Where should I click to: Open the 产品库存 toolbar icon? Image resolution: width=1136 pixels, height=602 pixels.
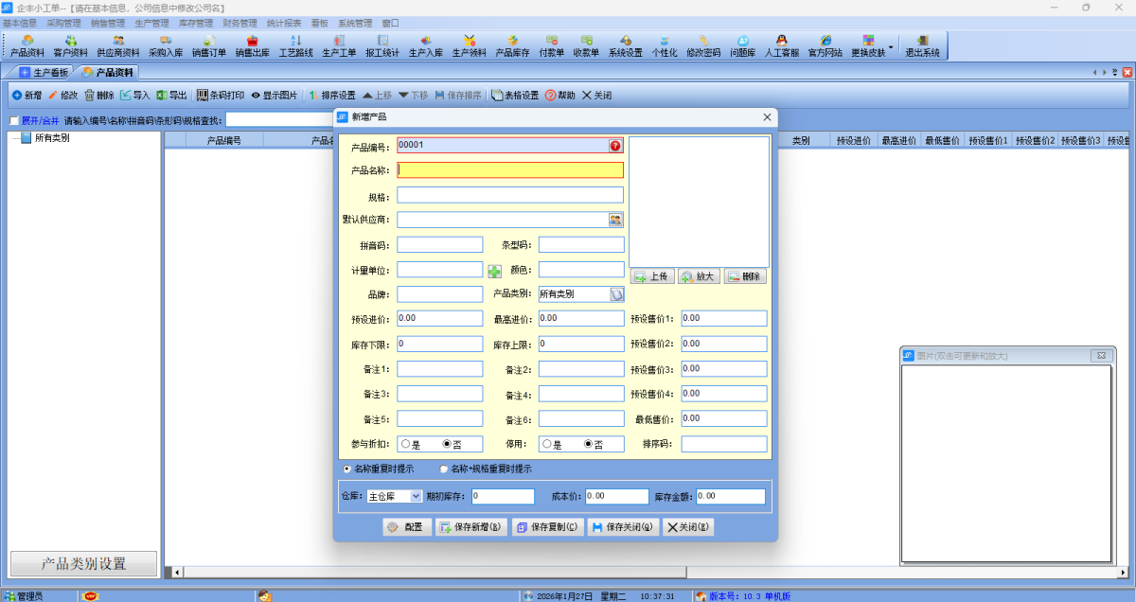click(512, 45)
